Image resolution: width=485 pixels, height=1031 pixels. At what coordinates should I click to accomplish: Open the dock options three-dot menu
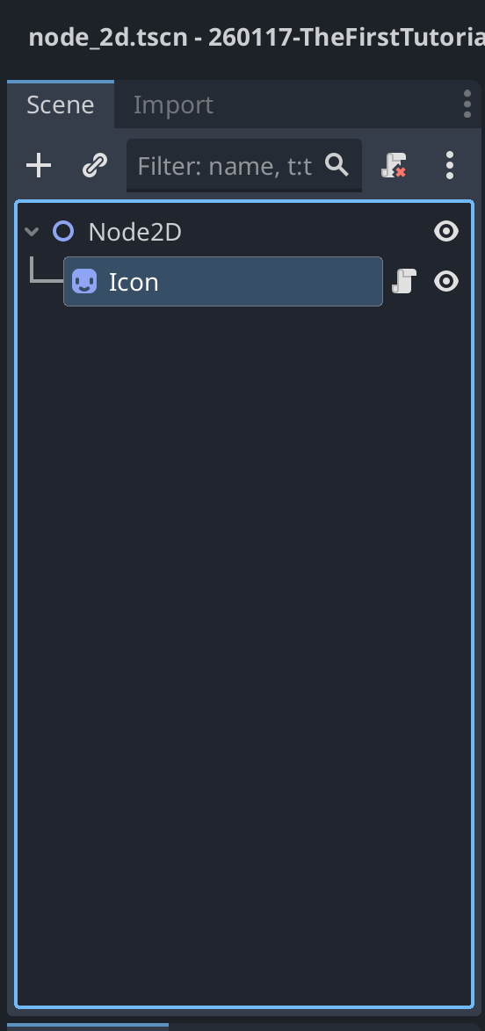[467, 104]
